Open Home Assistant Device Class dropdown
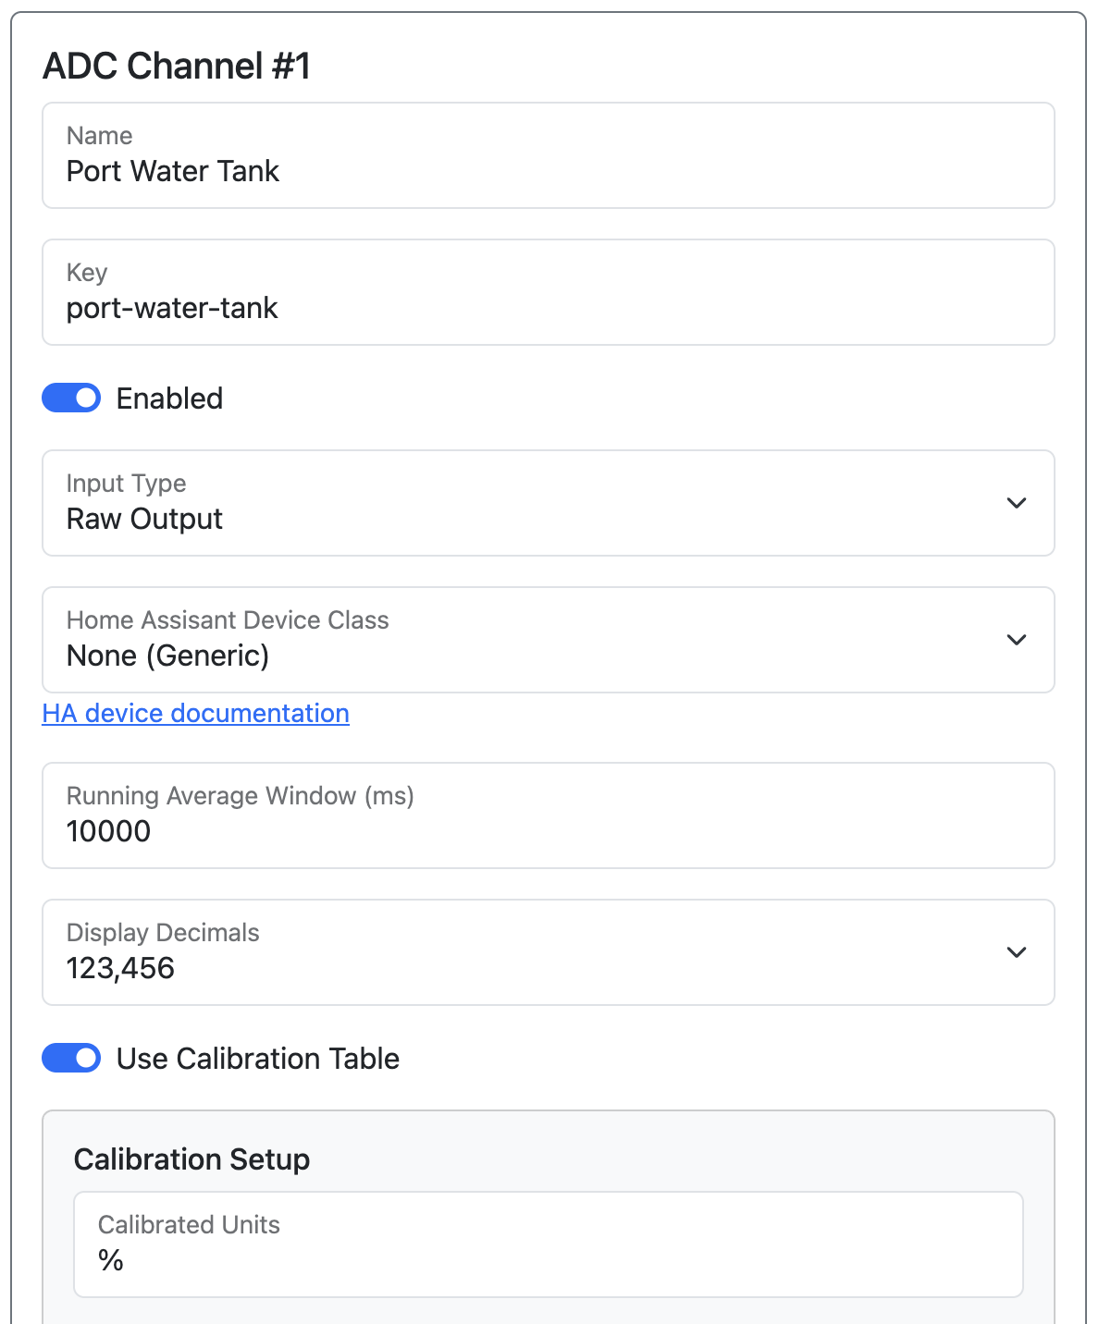This screenshot has height=1324, width=1099. [x=548, y=640]
